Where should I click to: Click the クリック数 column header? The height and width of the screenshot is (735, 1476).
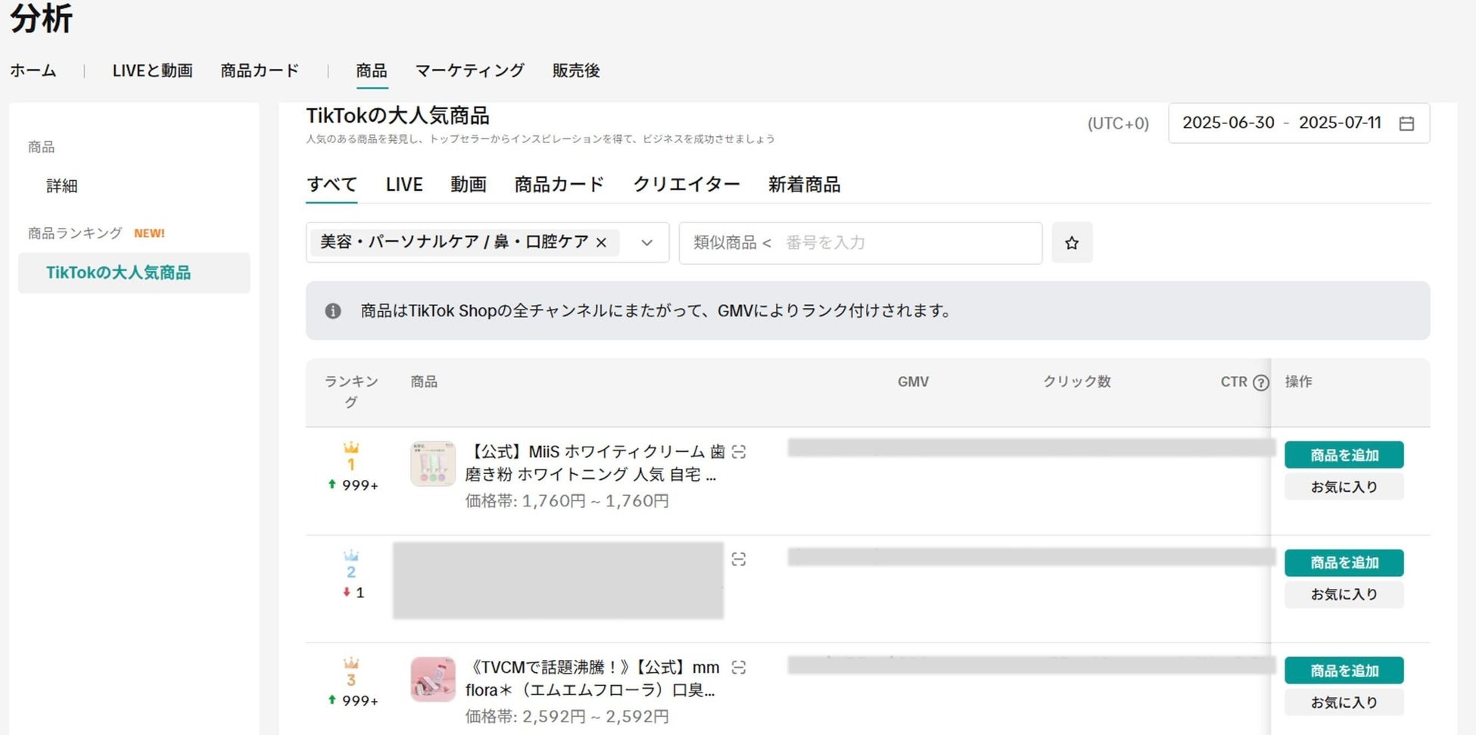pyautogui.click(x=1077, y=382)
